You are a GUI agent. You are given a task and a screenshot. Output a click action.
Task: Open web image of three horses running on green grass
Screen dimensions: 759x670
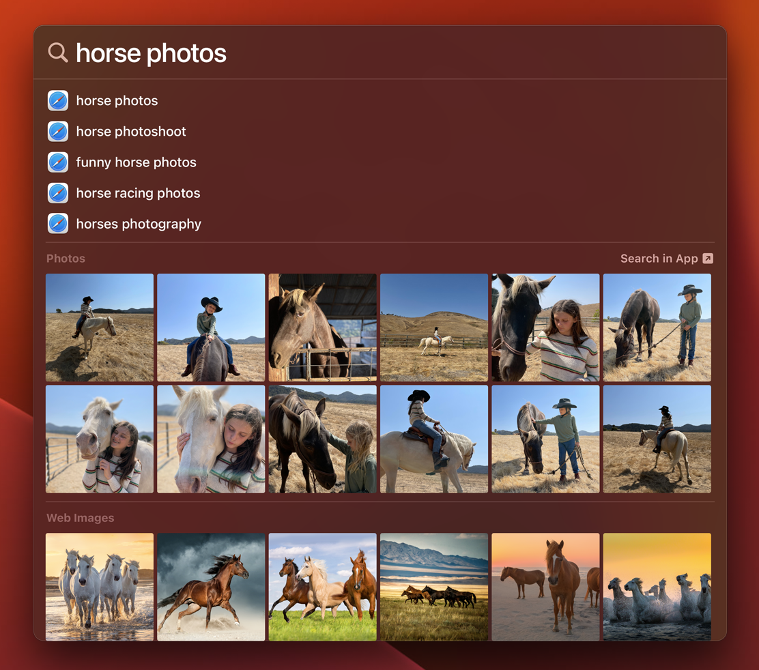(323, 587)
